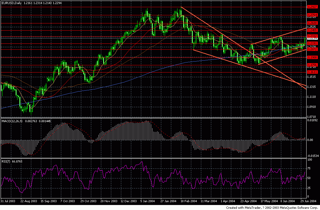The width and height of the screenshot is (320, 210).
Task: Select the 1 Apr 2004 date label
Action: 228,201
